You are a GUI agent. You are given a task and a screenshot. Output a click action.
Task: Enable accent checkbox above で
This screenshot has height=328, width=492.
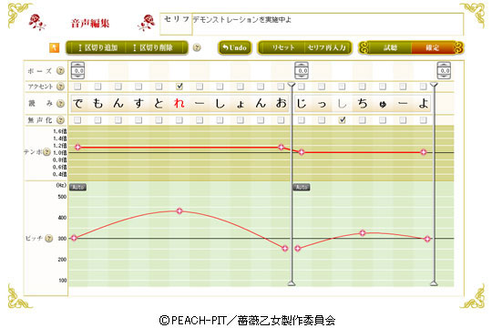click(77, 86)
